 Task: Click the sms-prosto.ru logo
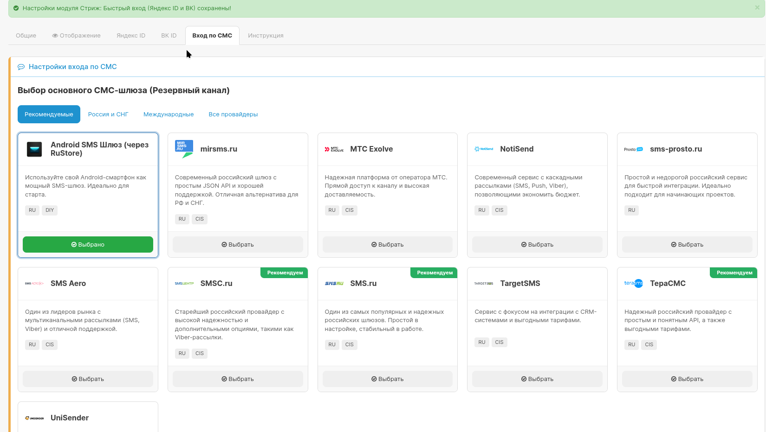coord(633,149)
